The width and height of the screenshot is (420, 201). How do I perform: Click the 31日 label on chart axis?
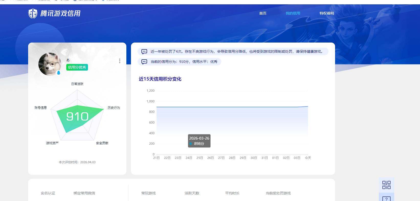pyautogui.click(x=264, y=158)
